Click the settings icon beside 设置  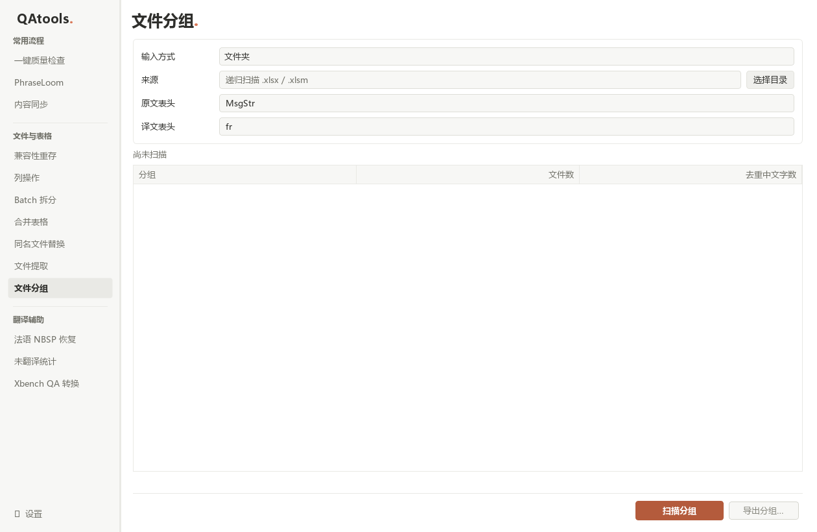pos(18,514)
